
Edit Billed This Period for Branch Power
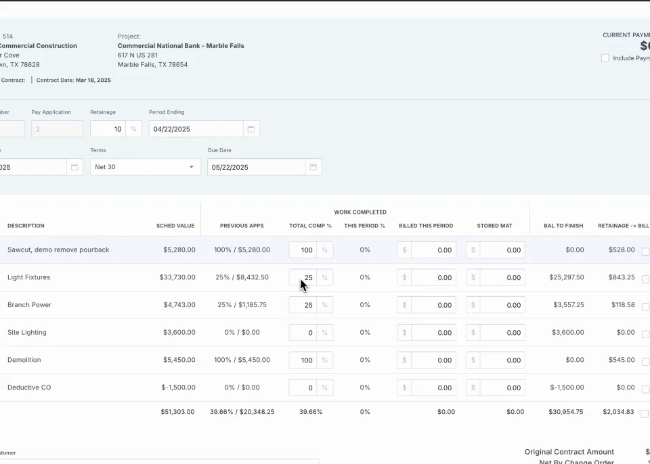(433, 305)
